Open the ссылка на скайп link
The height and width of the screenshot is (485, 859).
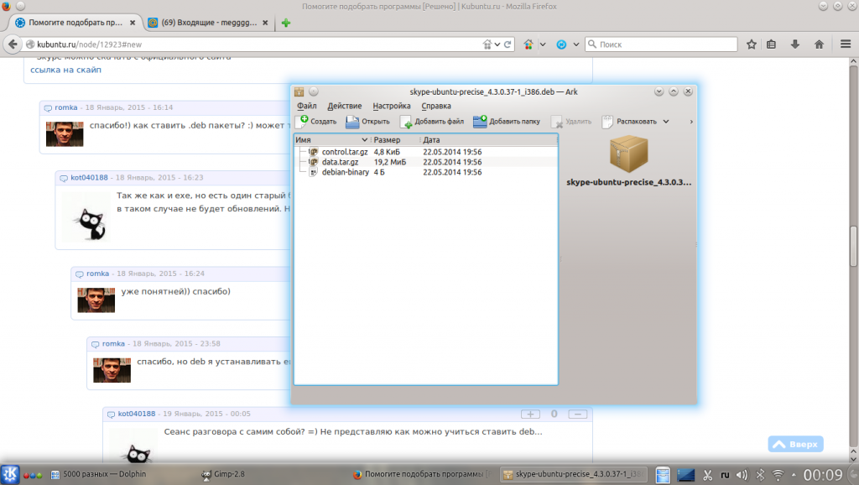(x=65, y=70)
